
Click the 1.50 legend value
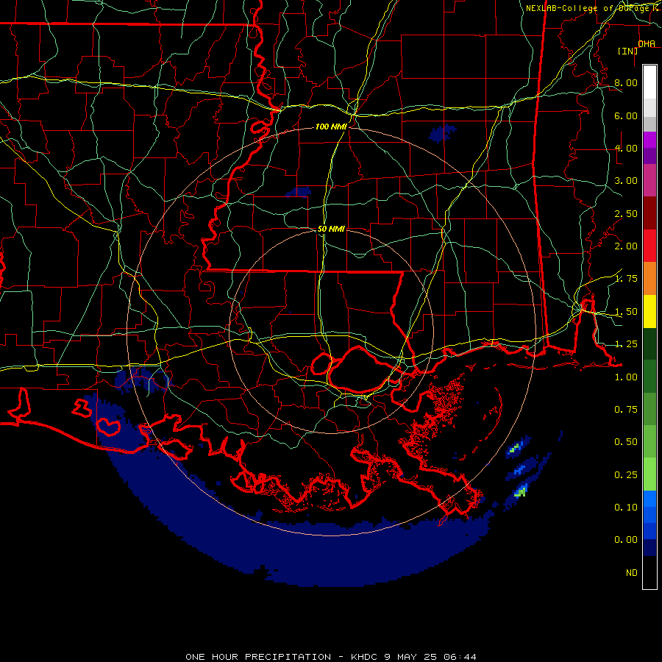click(x=626, y=312)
